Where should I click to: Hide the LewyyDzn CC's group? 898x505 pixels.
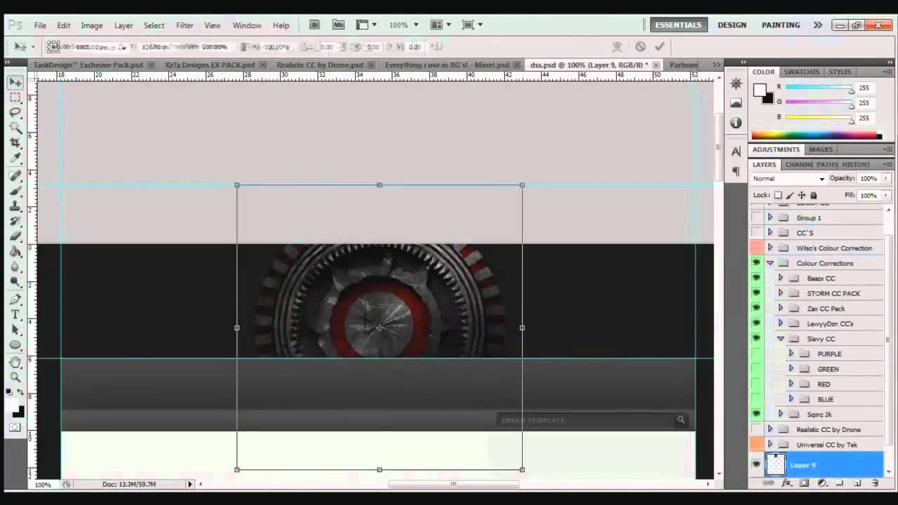(x=756, y=323)
